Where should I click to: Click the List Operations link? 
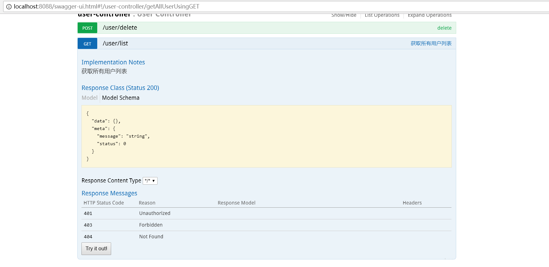[382, 15]
